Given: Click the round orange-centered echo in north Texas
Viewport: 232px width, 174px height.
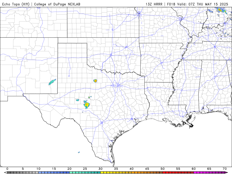Looking at the screenshot, I should (x=95, y=81).
